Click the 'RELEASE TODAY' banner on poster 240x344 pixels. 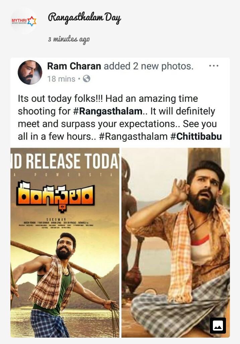tap(65, 161)
